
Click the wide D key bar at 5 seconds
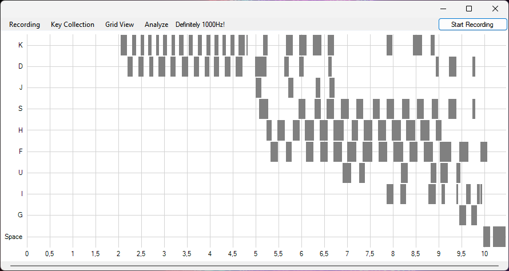click(261, 66)
